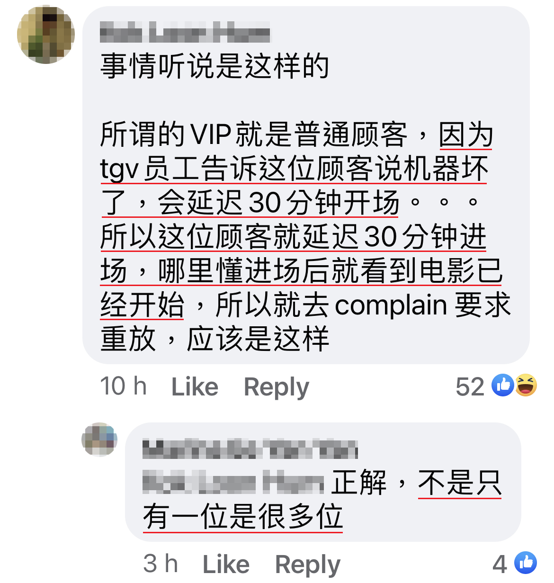Like the comment posted 10 h ago
554x583 pixels.
[x=195, y=386]
